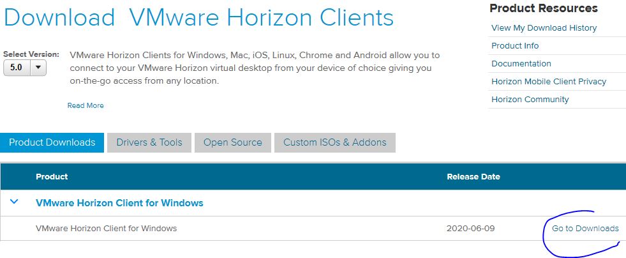Open Horizon Mobile Client Privacy link
The height and width of the screenshot is (258, 626).
point(549,82)
